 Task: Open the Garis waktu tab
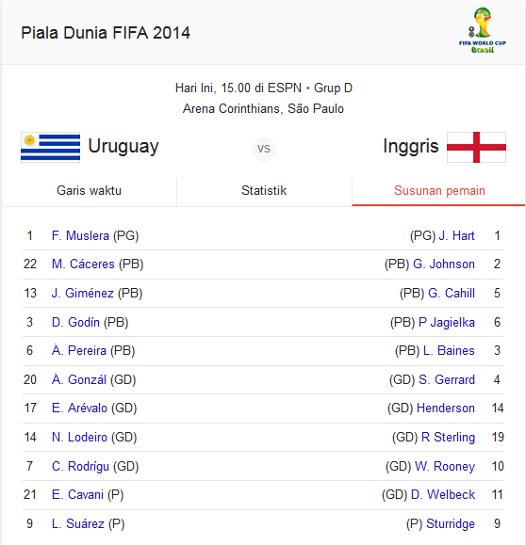[90, 191]
